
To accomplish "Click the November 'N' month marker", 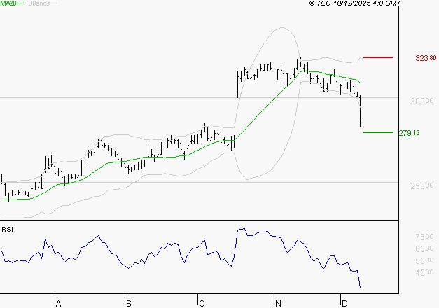I will (x=278, y=304).
